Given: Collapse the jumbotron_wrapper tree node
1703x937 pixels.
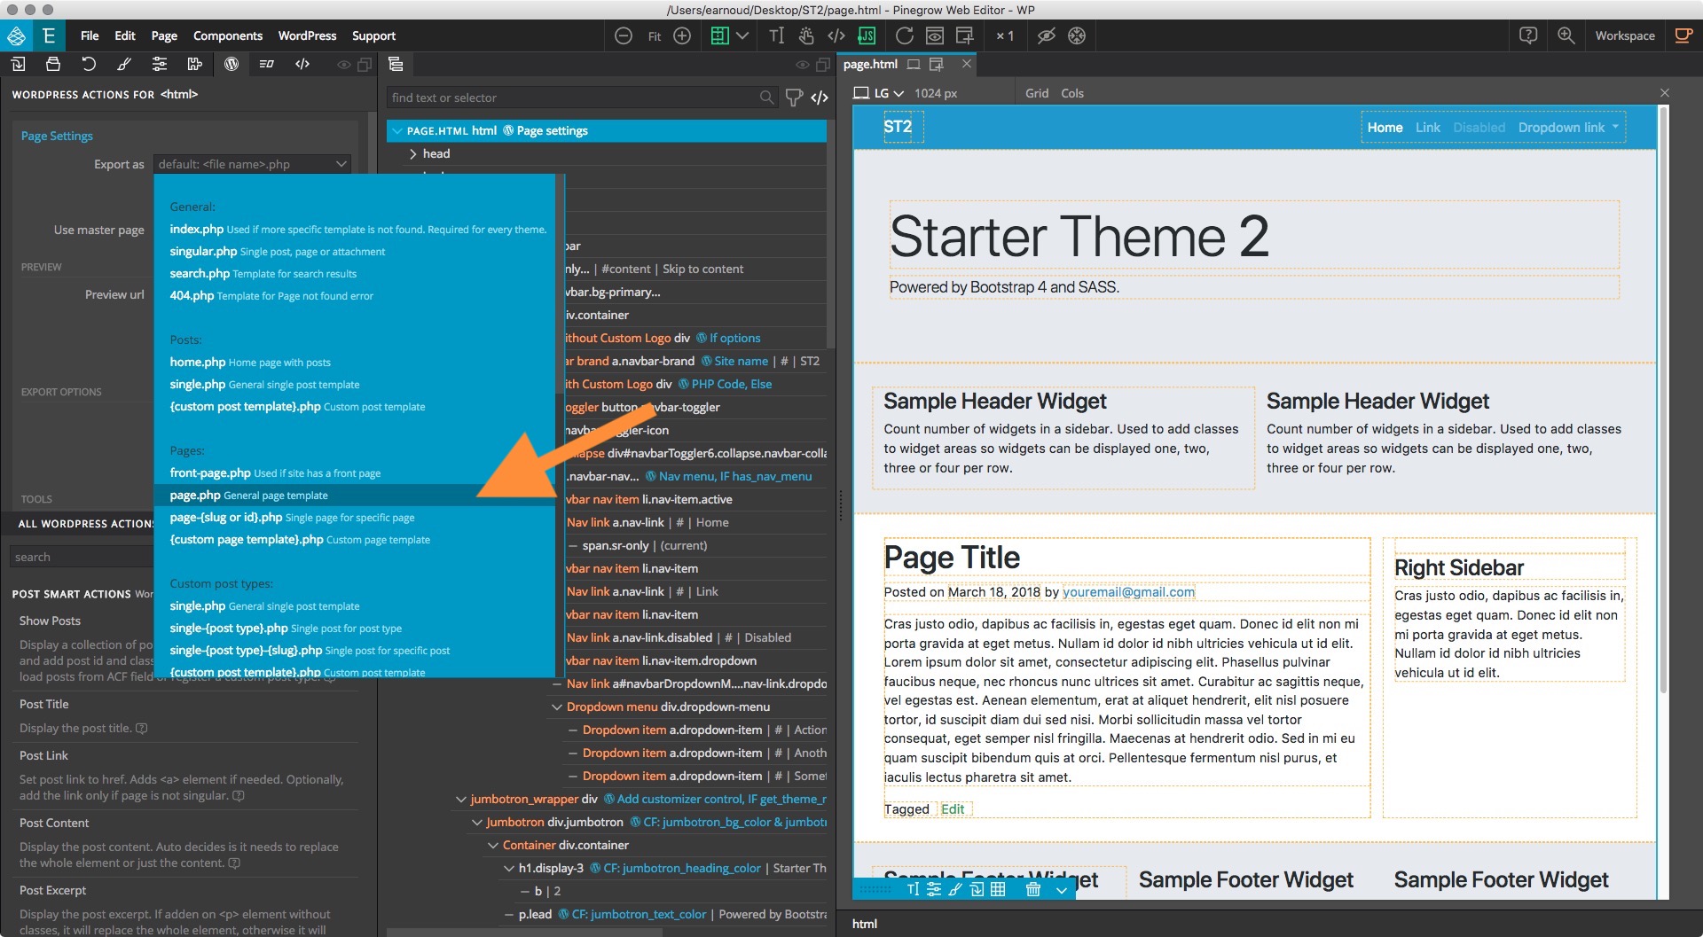Looking at the screenshot, I should [460, 799].
